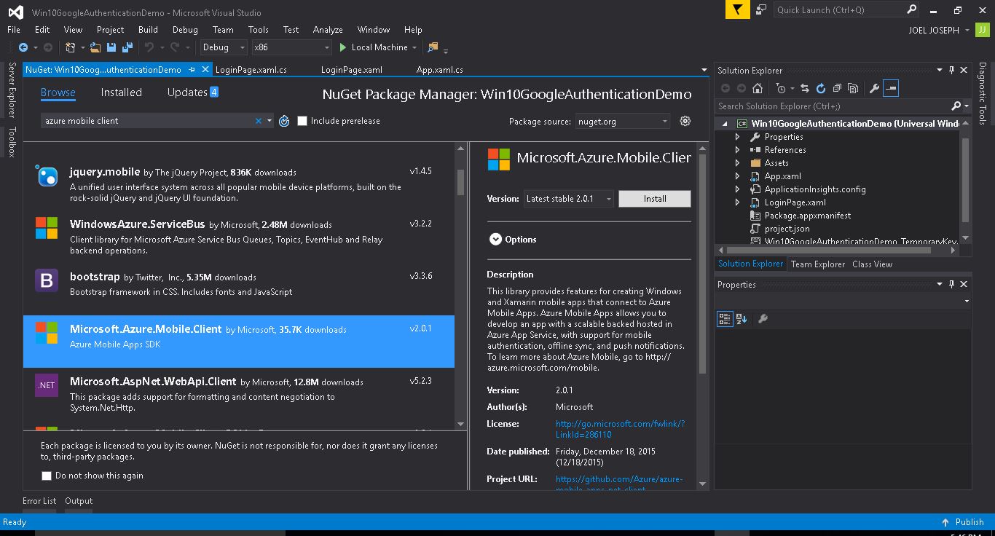The width and height of the screenshot is (995, 536).
Task: Open the Tools menu
Action: [258, 30]
